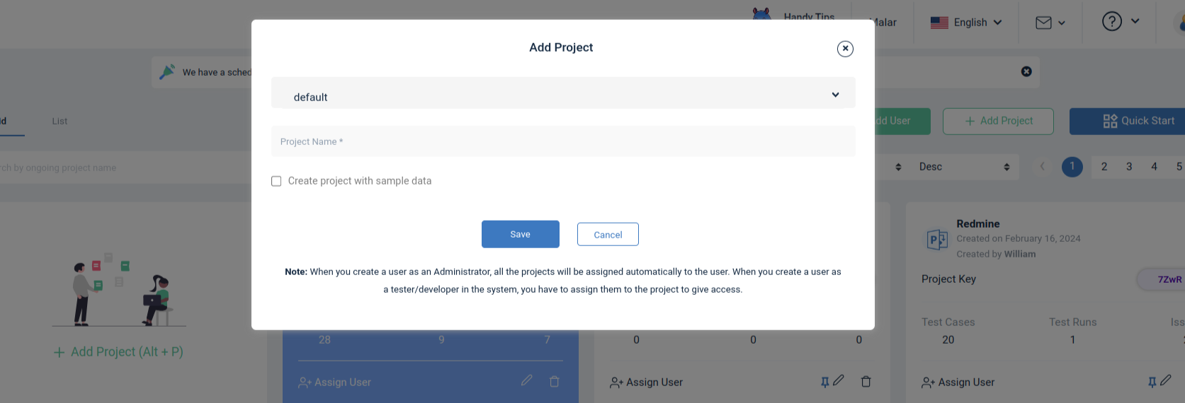
Task: Open the help question mark icon
Action: [x=1112, y=21]
